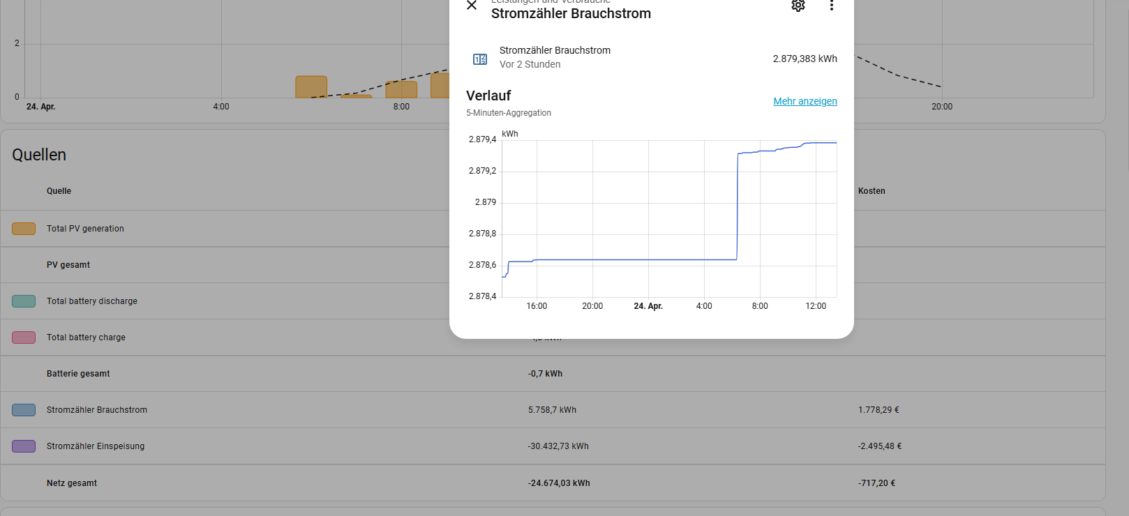Open Stromzähler Brauchstrom source row in table
Image resolution: width=1129 pixels, height=516 pixels.
coord(97,410)
